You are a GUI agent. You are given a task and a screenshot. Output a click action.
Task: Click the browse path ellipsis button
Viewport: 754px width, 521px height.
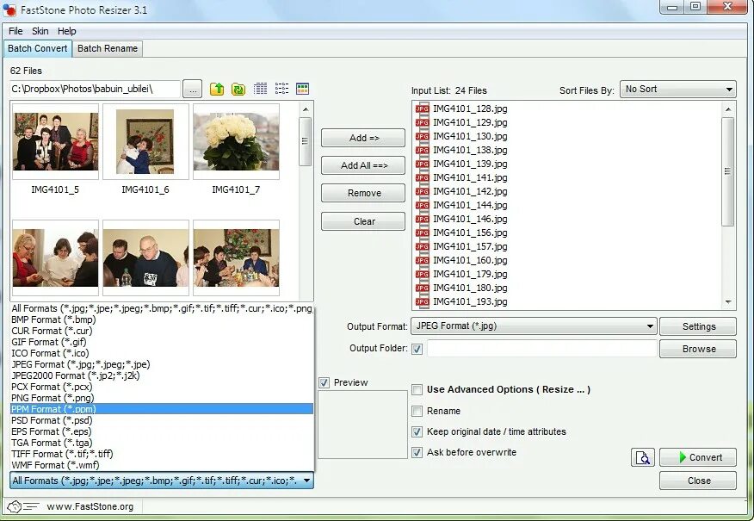tap(193, 90)
